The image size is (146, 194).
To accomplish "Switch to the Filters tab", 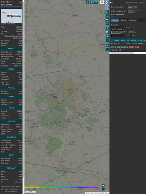I will coord(124,20).
